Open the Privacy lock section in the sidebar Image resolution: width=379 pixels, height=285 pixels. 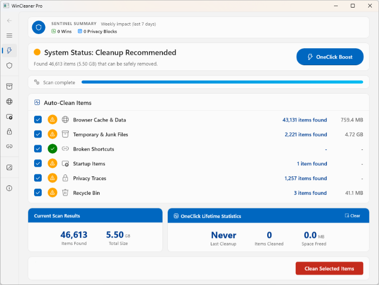[x=9, y=132]
